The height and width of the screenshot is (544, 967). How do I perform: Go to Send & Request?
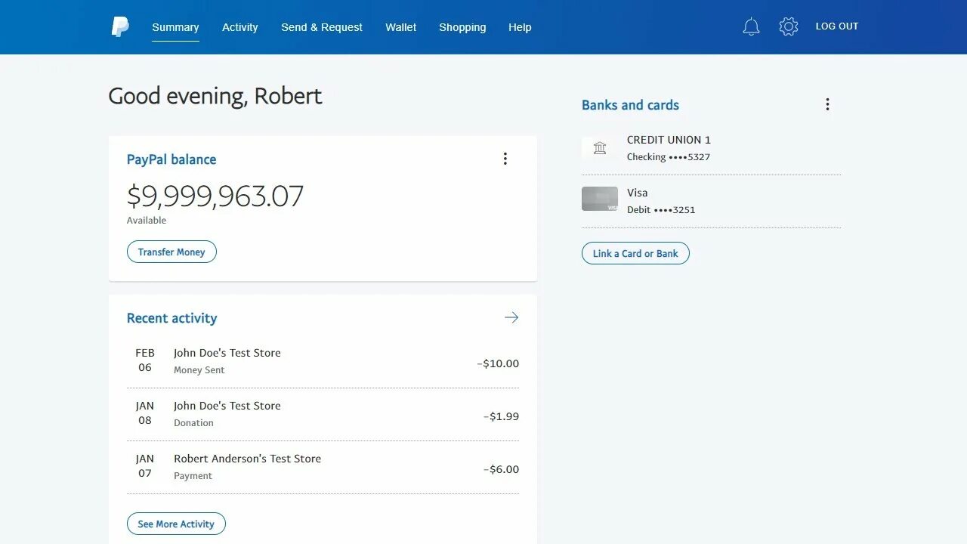click(321, 26)
